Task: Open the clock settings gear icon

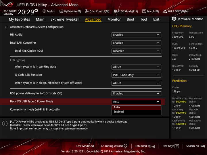Action: tap(36, 10)
